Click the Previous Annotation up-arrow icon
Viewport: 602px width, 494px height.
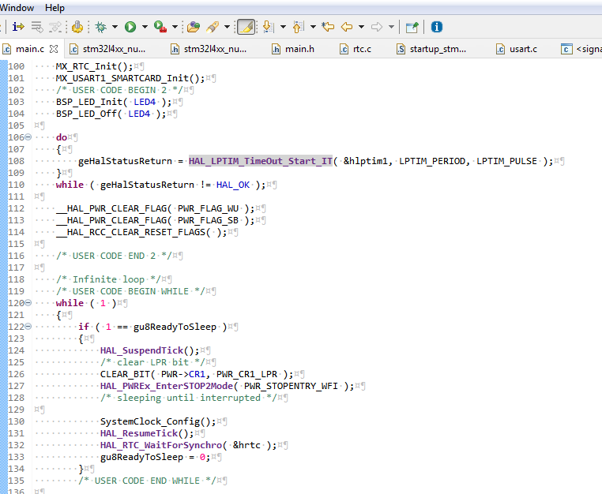tap(298, 27)
